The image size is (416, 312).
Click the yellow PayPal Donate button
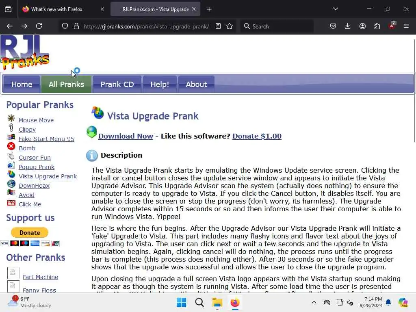(x=30, y=232)
